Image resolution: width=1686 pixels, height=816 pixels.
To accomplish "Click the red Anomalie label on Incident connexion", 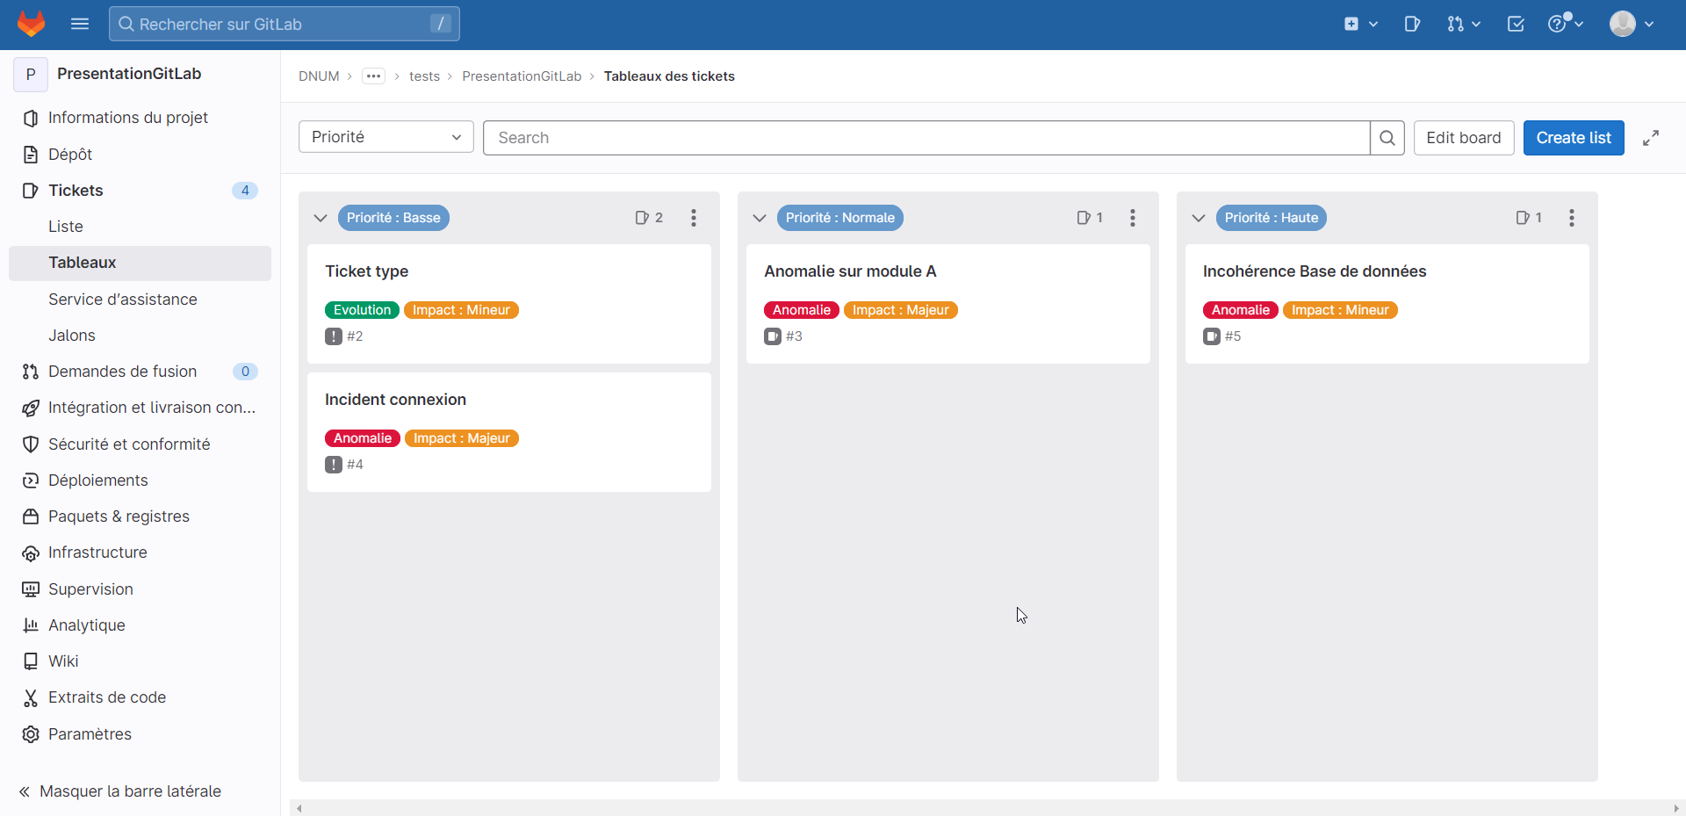I will click(x=363, y=438).
